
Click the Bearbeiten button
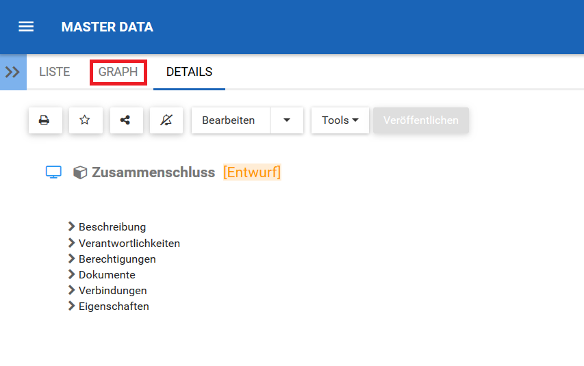coord(229,120)
